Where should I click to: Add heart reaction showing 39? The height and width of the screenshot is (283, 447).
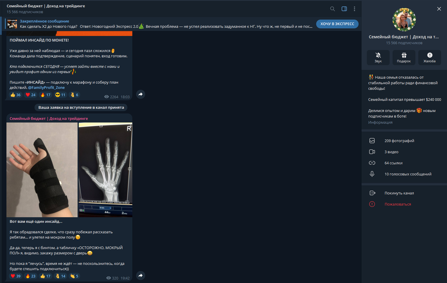[x=16, y=276]
